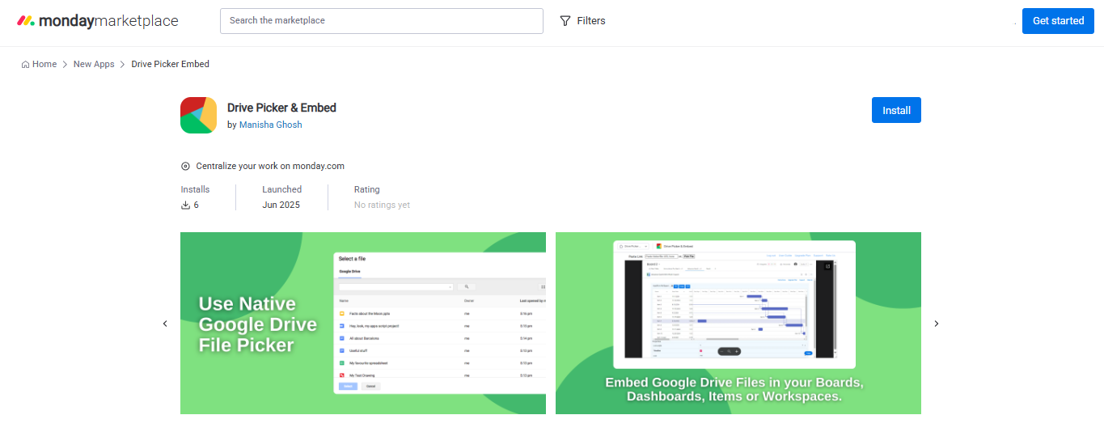
Task: Click the Get started button
Action: pyautogui.click(x=1058, y=21)
